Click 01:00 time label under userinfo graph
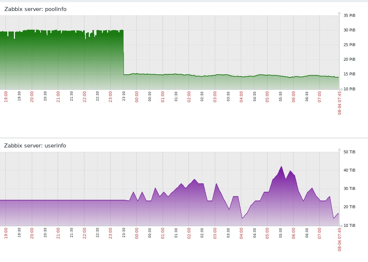Viewport: 368px width, 262px height. click(163, 233)
